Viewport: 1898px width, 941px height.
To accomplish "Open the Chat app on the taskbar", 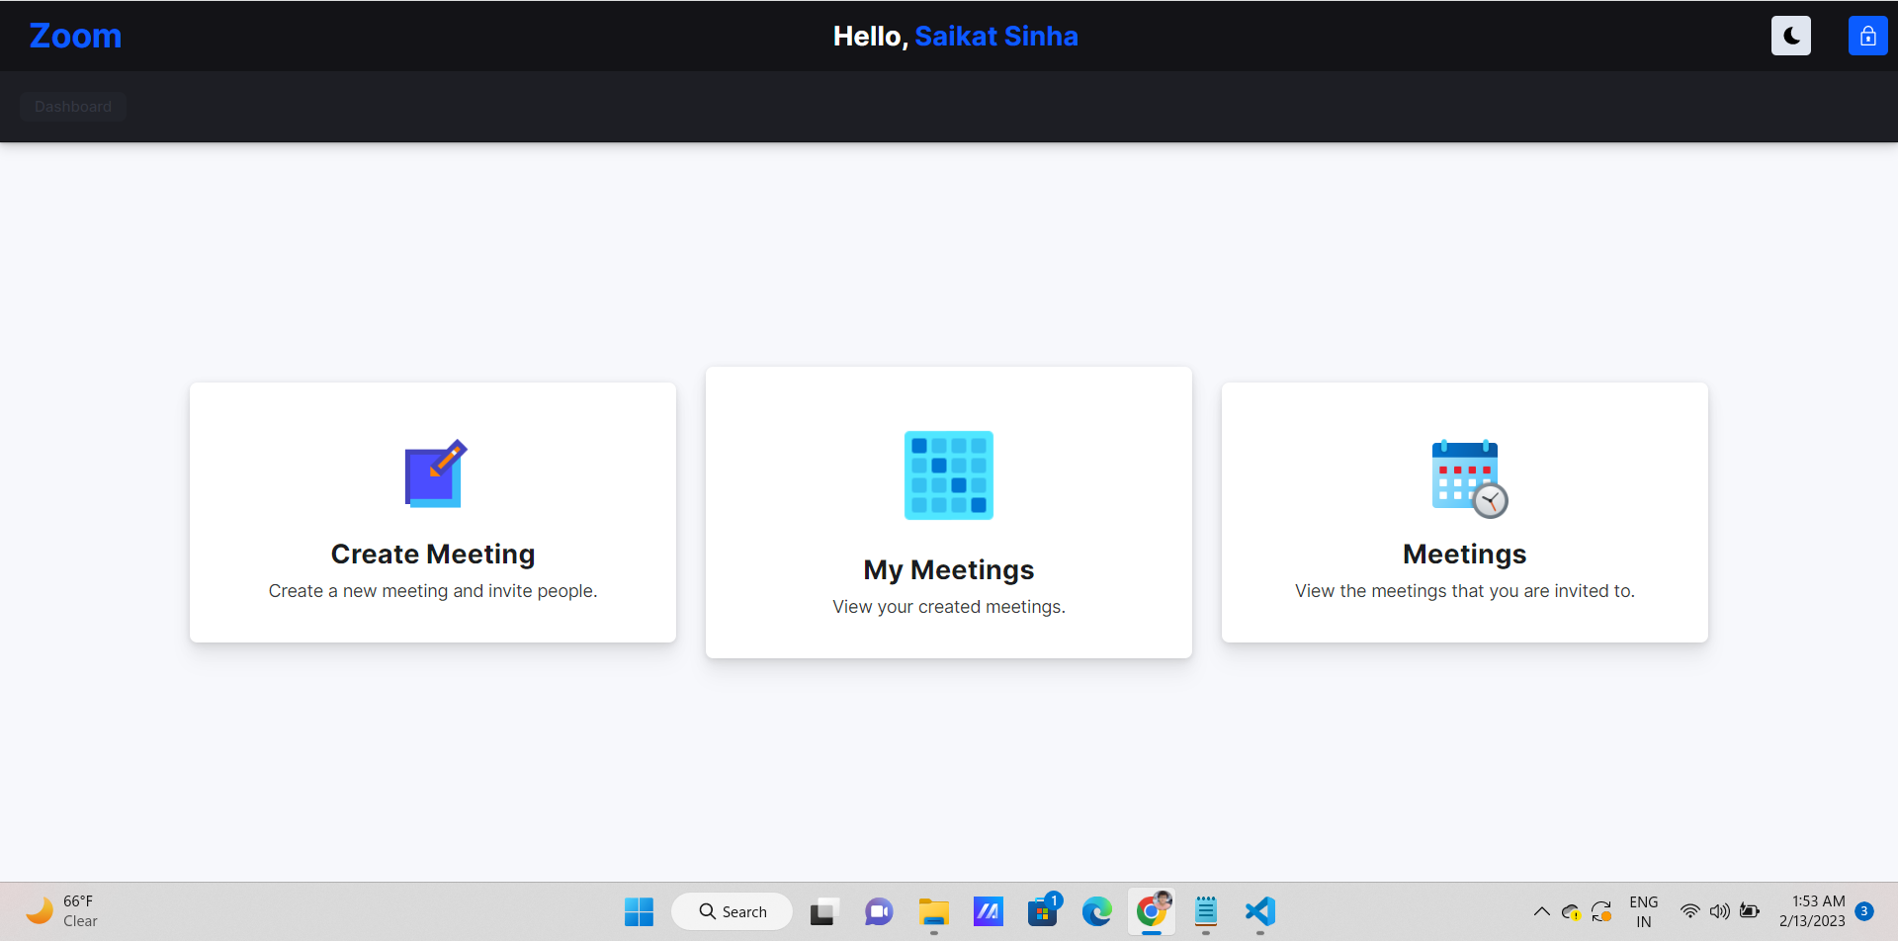I will pyautogui.click(x=879, y=911).
